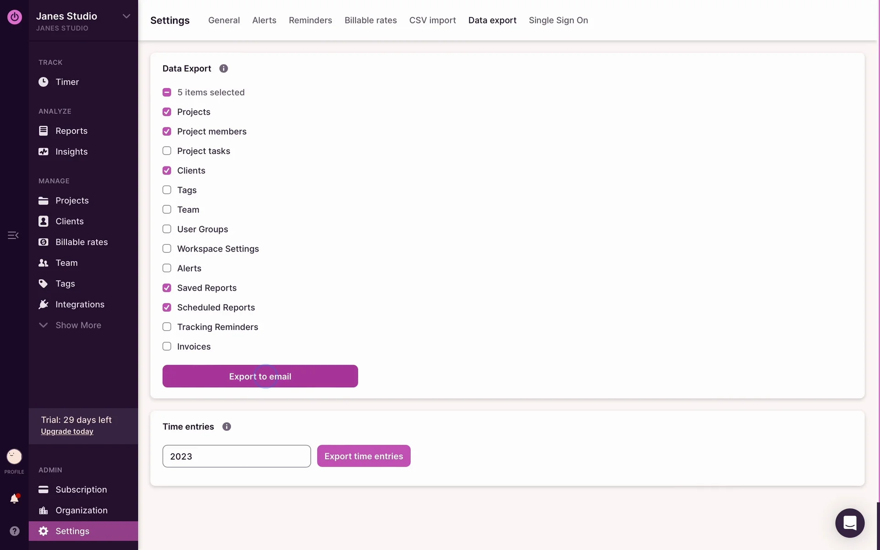Screen dimensions: 880x550
Task: Follow the Upgrade today link
Action: click(x=67, y=431)
